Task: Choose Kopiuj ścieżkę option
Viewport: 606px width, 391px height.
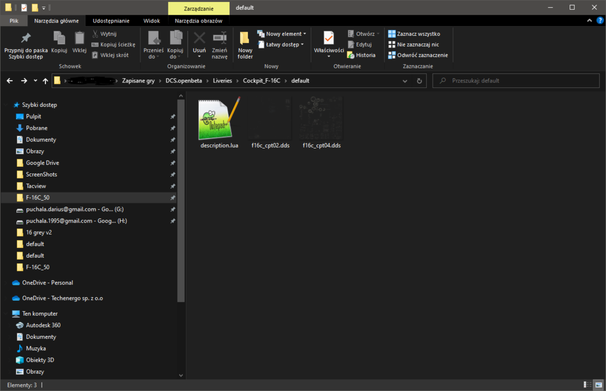Action: click(x=113, y=44)
